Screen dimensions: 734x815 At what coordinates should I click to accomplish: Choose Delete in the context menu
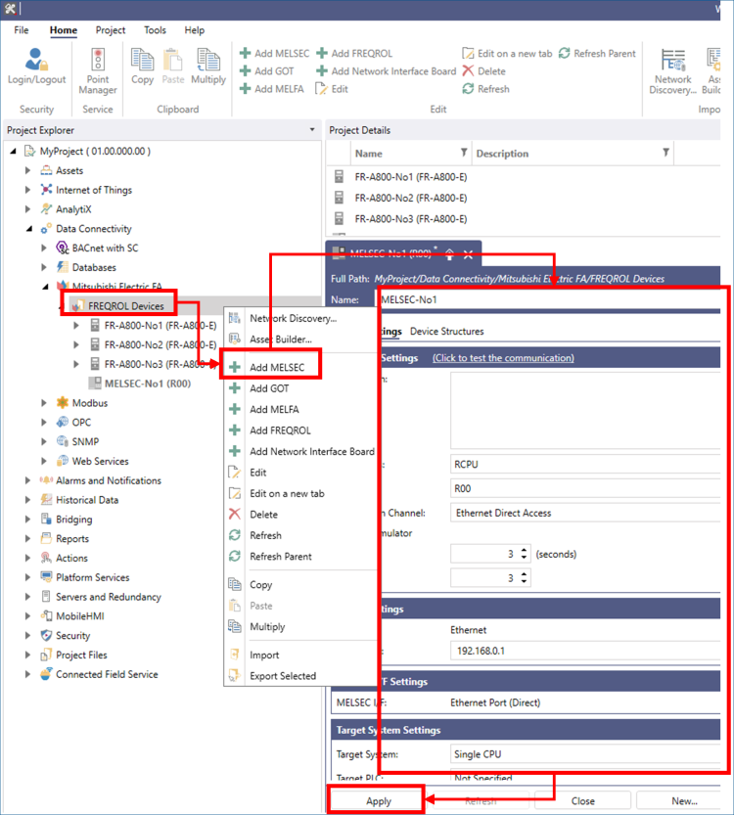tap(263, 515)
